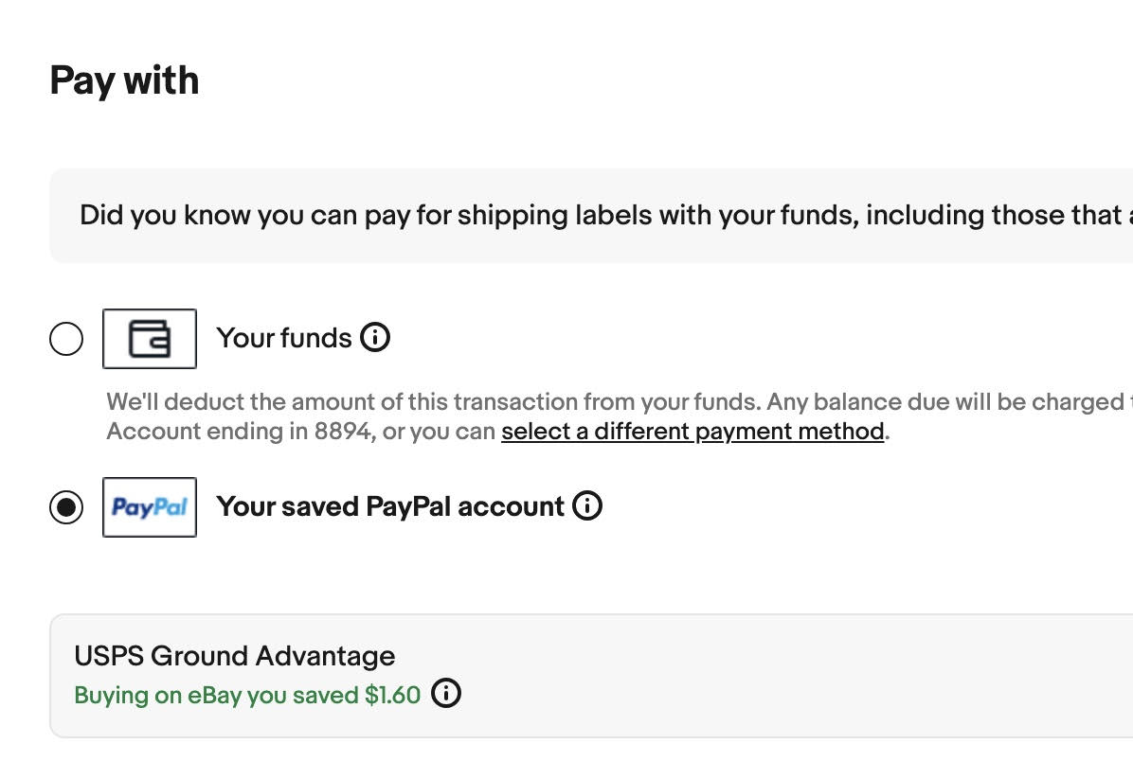The width and height of the screenshot is (1133, 761).
Task: Click the green saved $1.60 text
Action: [246, 694]
